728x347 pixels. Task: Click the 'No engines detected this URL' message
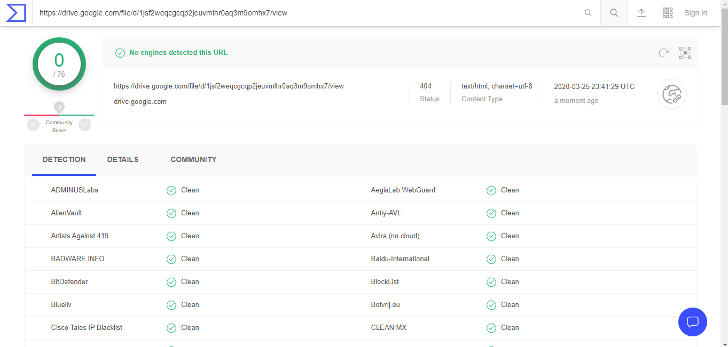178,53
